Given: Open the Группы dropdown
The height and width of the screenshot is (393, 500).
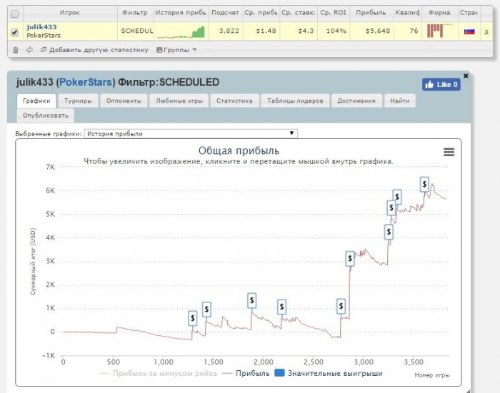Looking at the screenshot, I should click(176, 50).
